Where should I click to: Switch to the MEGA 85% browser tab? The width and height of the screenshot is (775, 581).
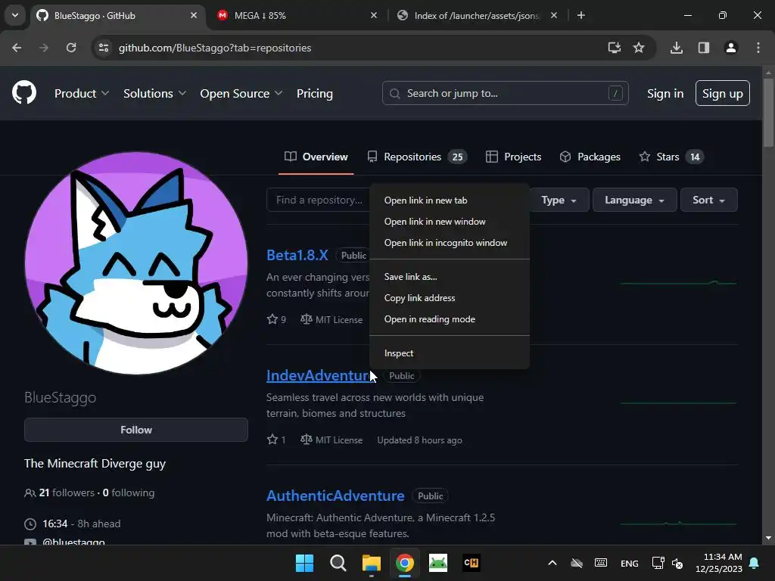pos(297,15)
